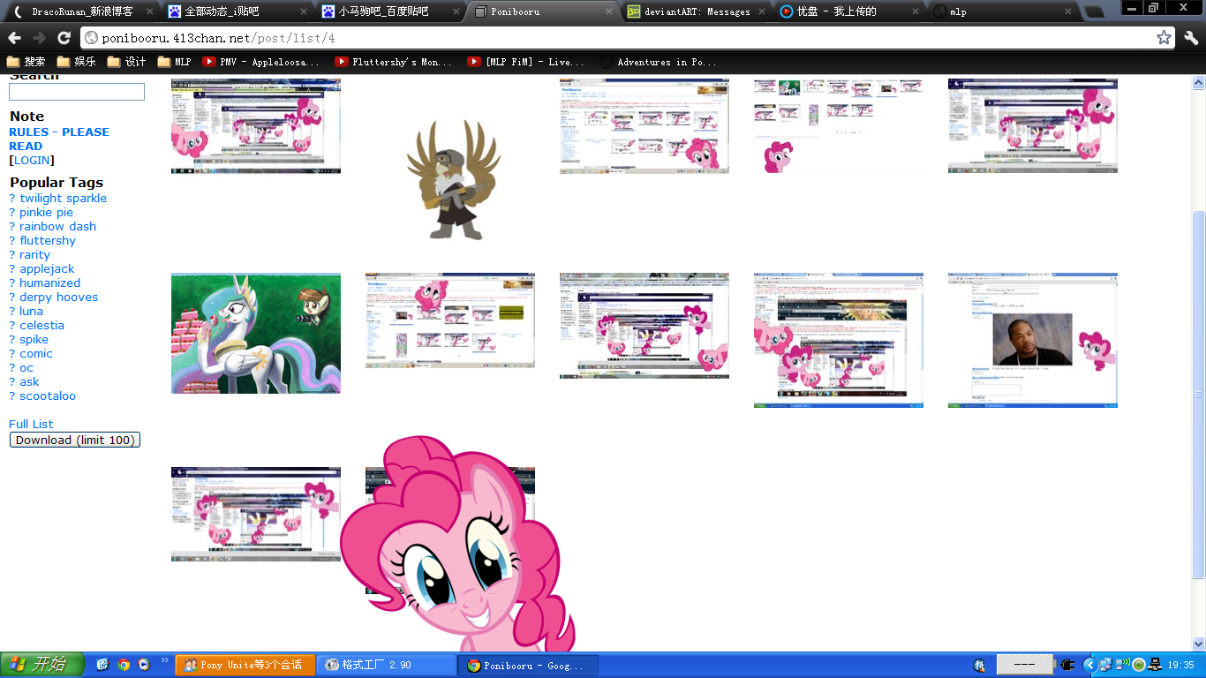The image size is (1206, 678).
Task: Open the applejack tag
Action: click(48, 268)
